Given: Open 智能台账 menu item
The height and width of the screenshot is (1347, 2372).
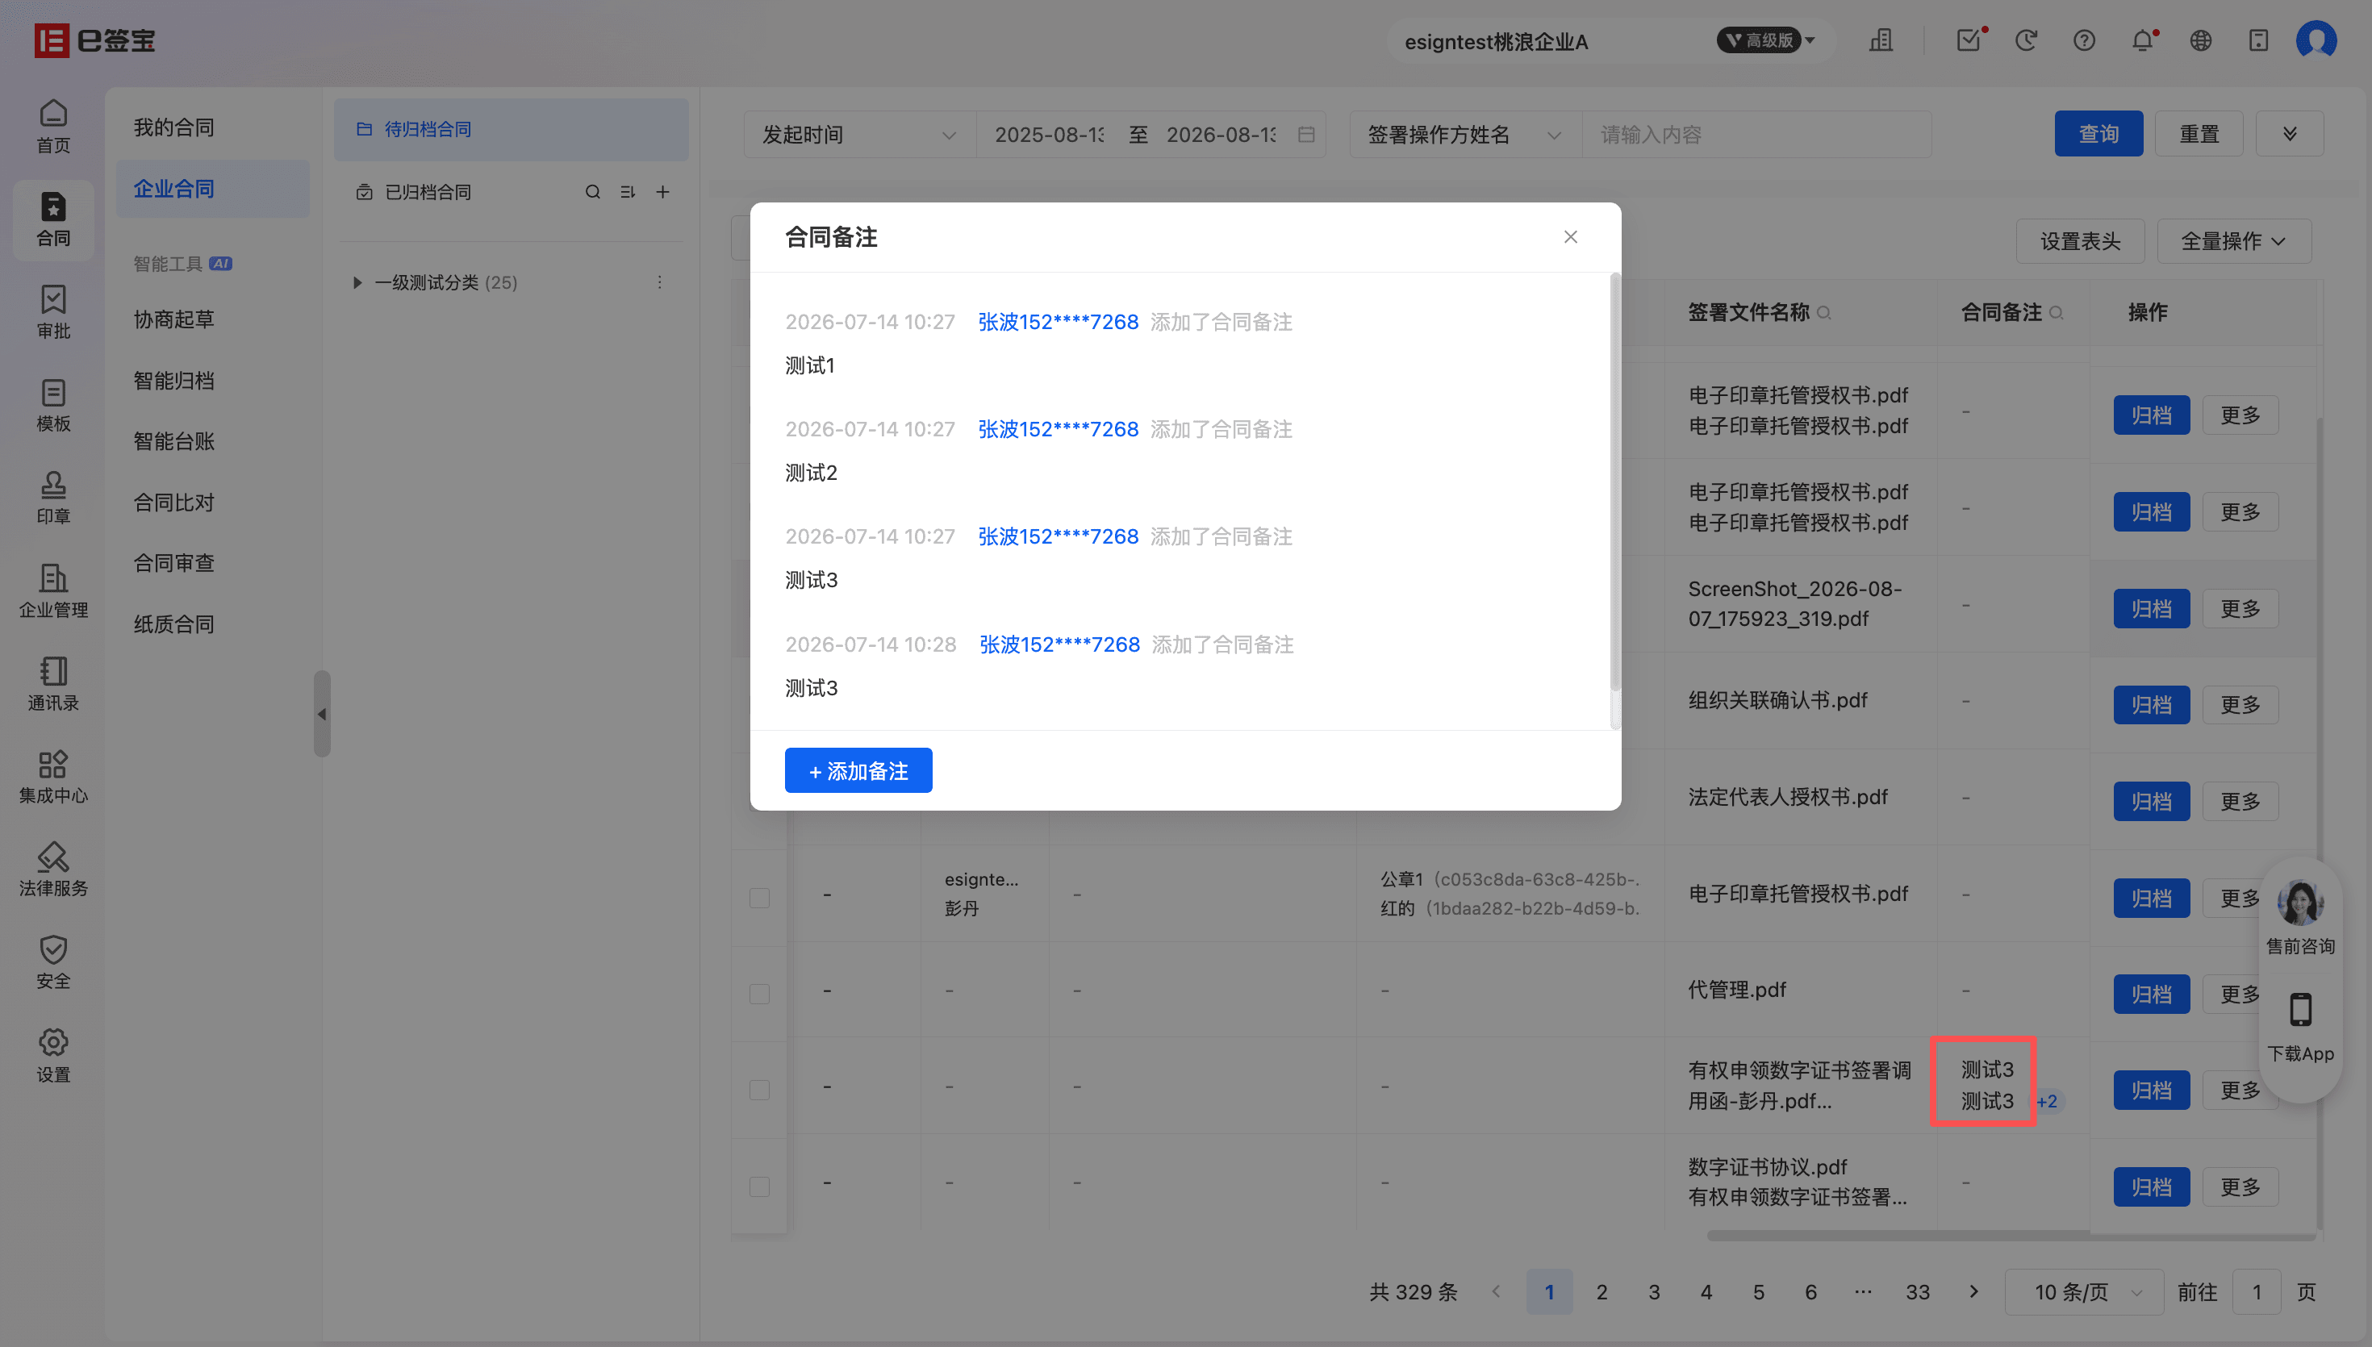Looking at the screenshot, I should [174, 440].
